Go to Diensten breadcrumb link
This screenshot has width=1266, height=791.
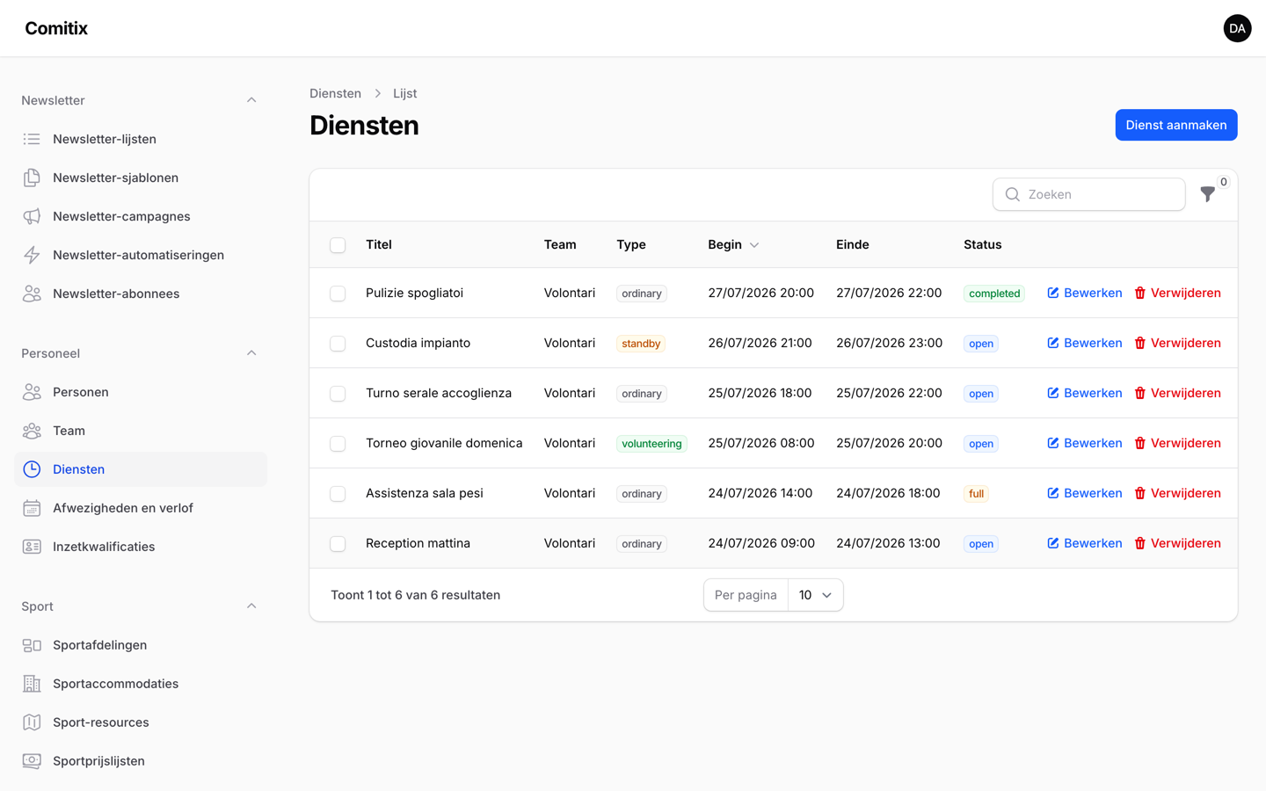click(335, 93)
